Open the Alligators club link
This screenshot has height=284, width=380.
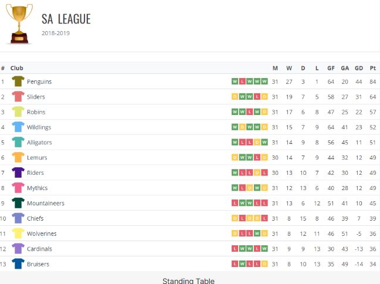pos(39,143)
